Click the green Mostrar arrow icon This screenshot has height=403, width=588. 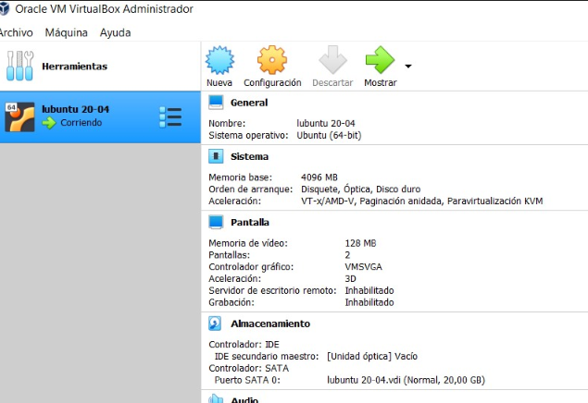coord(380,61)
